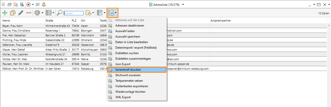Click the saved search history icon in toolbar

(89, 13)
